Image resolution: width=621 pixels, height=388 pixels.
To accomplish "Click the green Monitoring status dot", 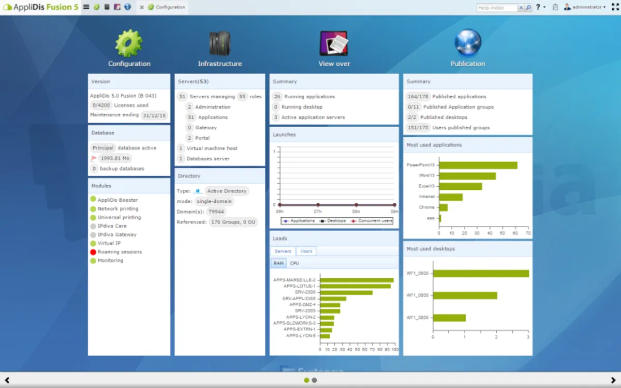I will (x=93, y=261).
